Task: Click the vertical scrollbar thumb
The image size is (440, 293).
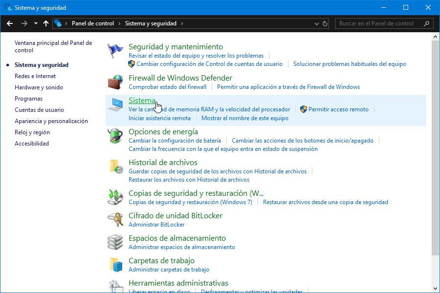Action: tap(435, 148)
